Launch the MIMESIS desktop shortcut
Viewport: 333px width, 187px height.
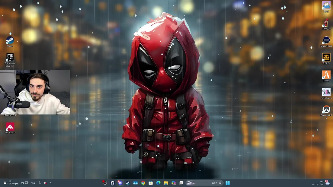click(326, 24)
